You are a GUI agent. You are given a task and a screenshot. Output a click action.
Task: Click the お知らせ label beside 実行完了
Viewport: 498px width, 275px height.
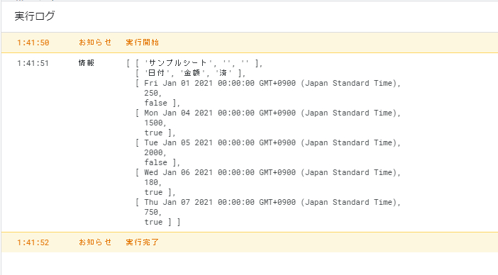point(95,242)
